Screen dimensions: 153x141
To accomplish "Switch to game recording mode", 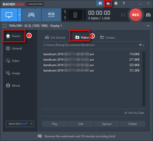I will click(x=31, y=15).
